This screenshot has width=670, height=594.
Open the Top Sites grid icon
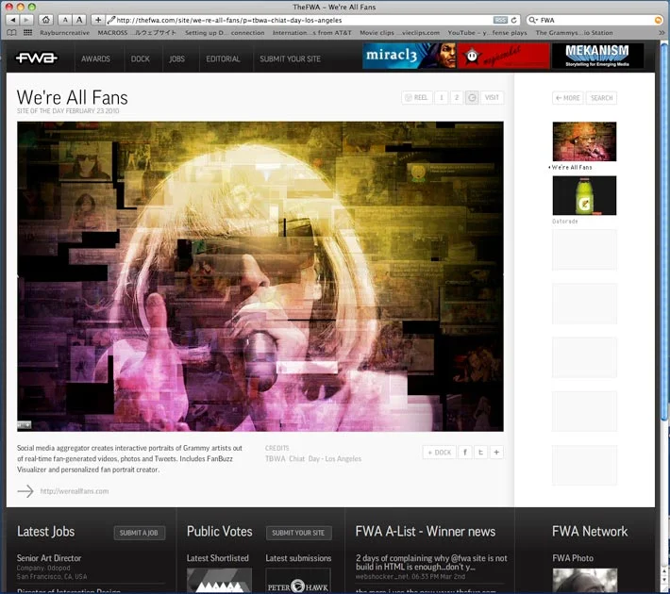point(27,32)
